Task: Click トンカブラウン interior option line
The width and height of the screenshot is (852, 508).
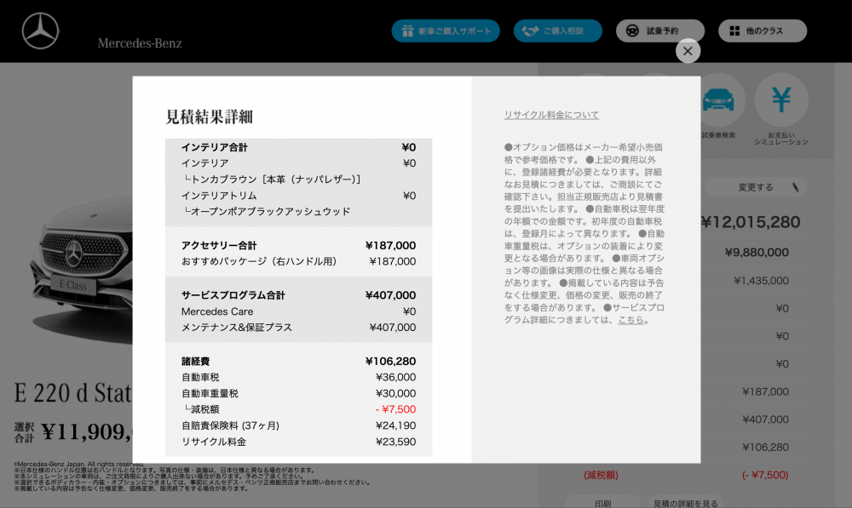Action: (x=272, y=179)
